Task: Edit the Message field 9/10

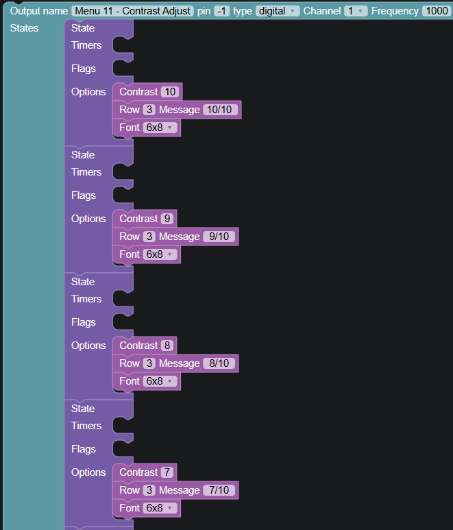Action: pos(219,237)
